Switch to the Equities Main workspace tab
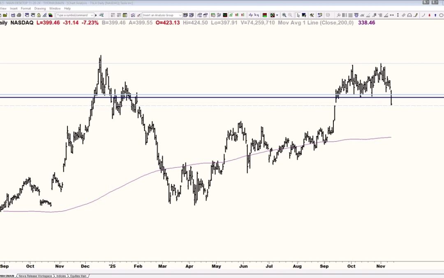This screenshot has width=444, height=278. coord(78,276)
